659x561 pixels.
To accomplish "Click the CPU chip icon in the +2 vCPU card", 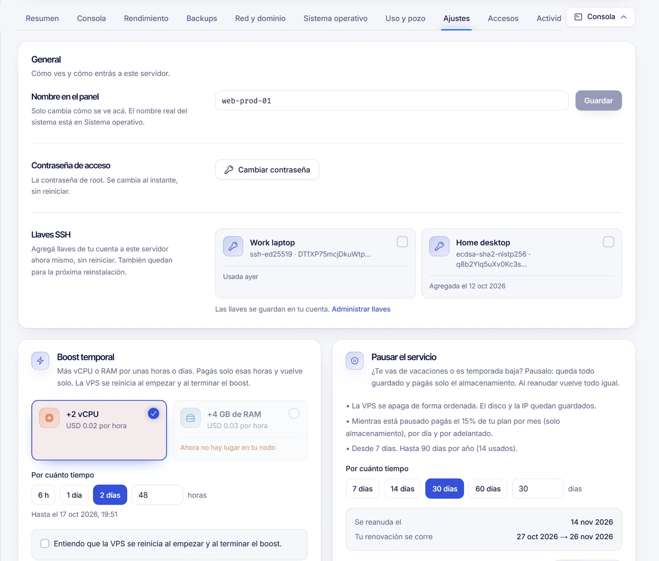I will pyautogui.click(x=49, y=418).
